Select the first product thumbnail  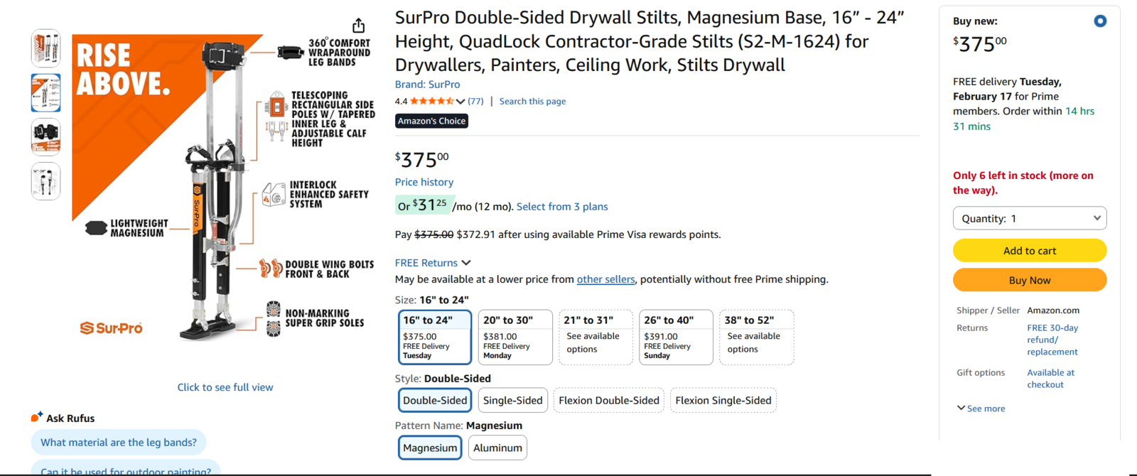45,48
